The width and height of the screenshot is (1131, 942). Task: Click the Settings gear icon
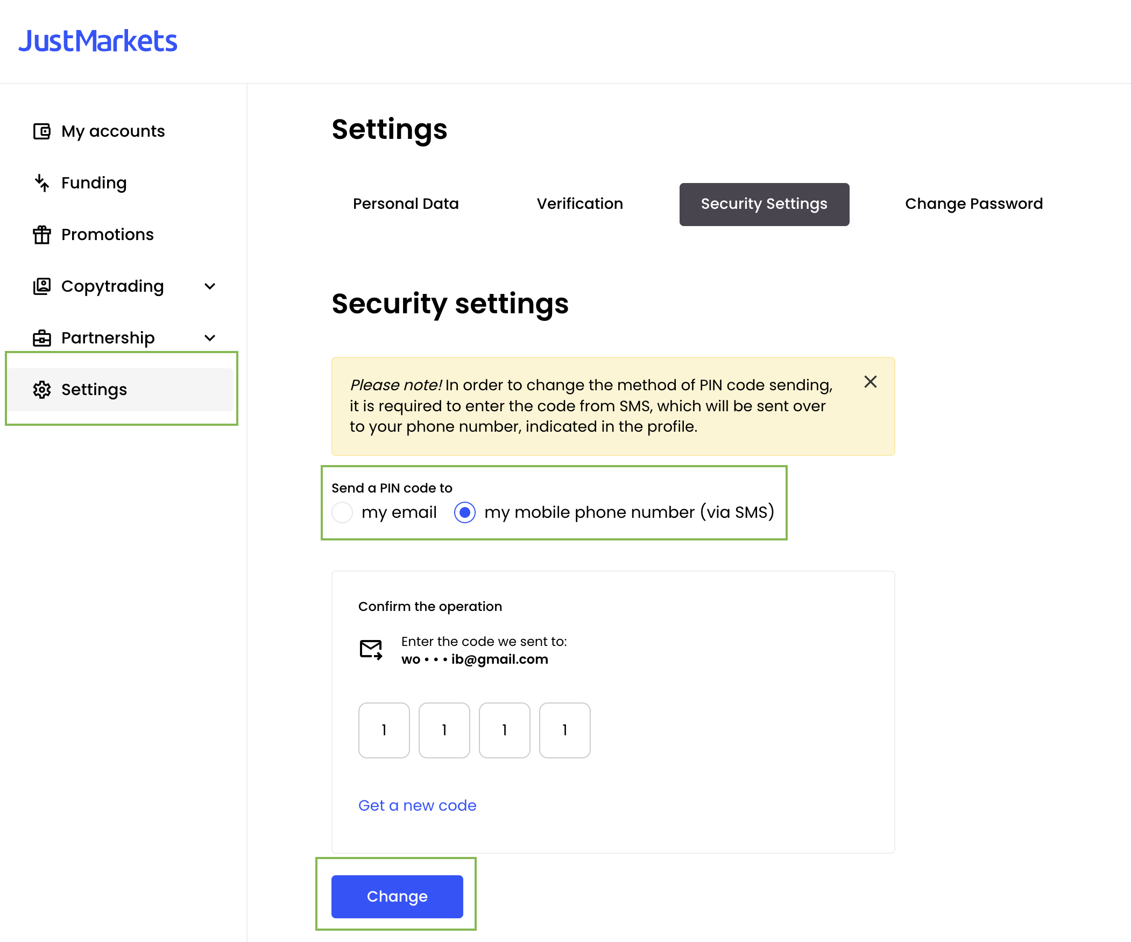point(41,390)
